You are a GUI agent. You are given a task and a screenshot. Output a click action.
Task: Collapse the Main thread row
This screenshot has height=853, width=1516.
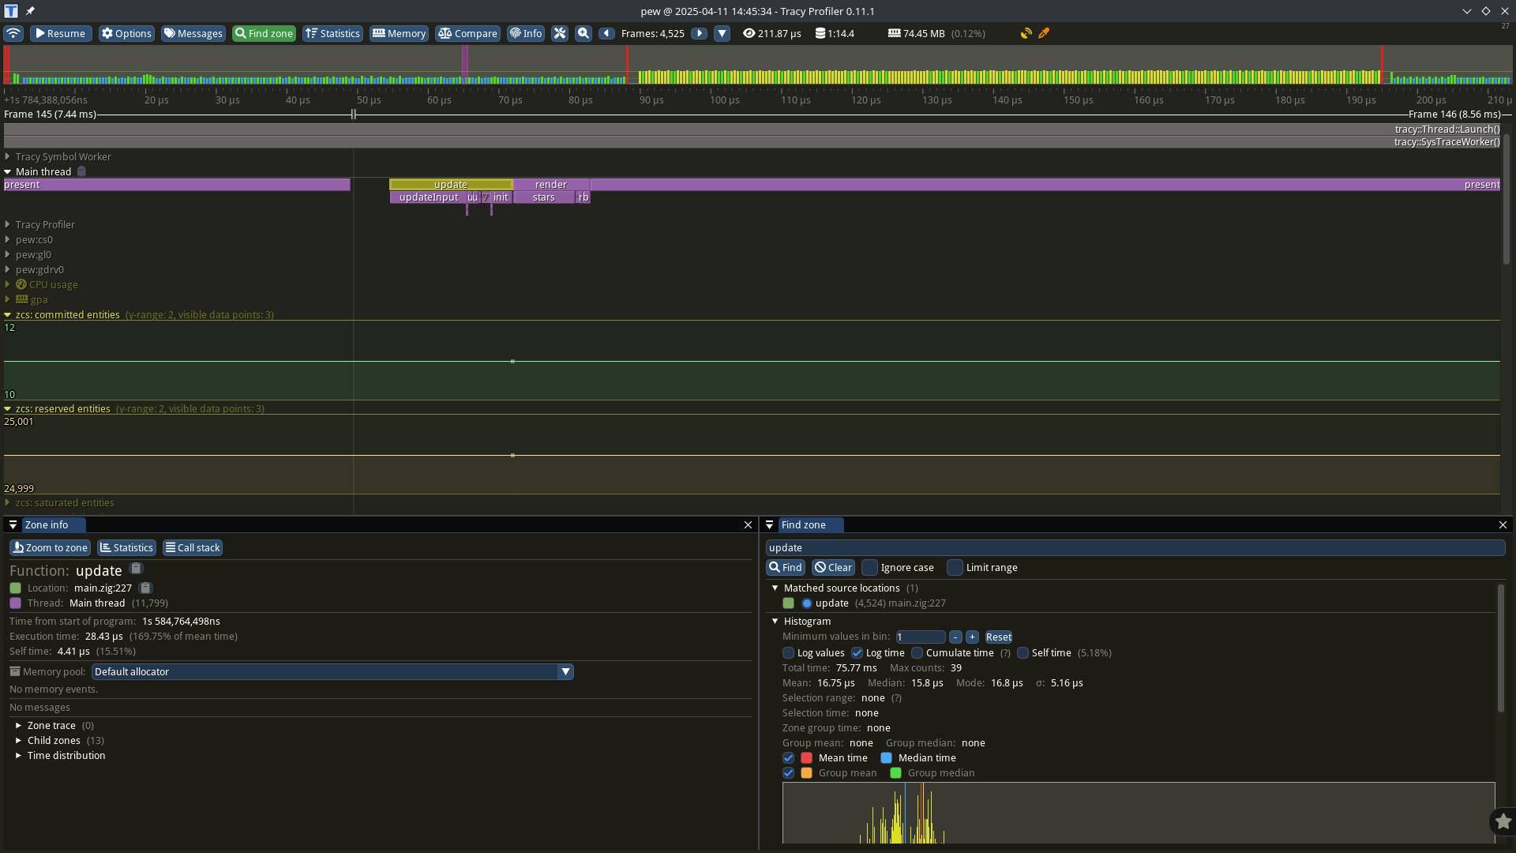tap(7, 171)
